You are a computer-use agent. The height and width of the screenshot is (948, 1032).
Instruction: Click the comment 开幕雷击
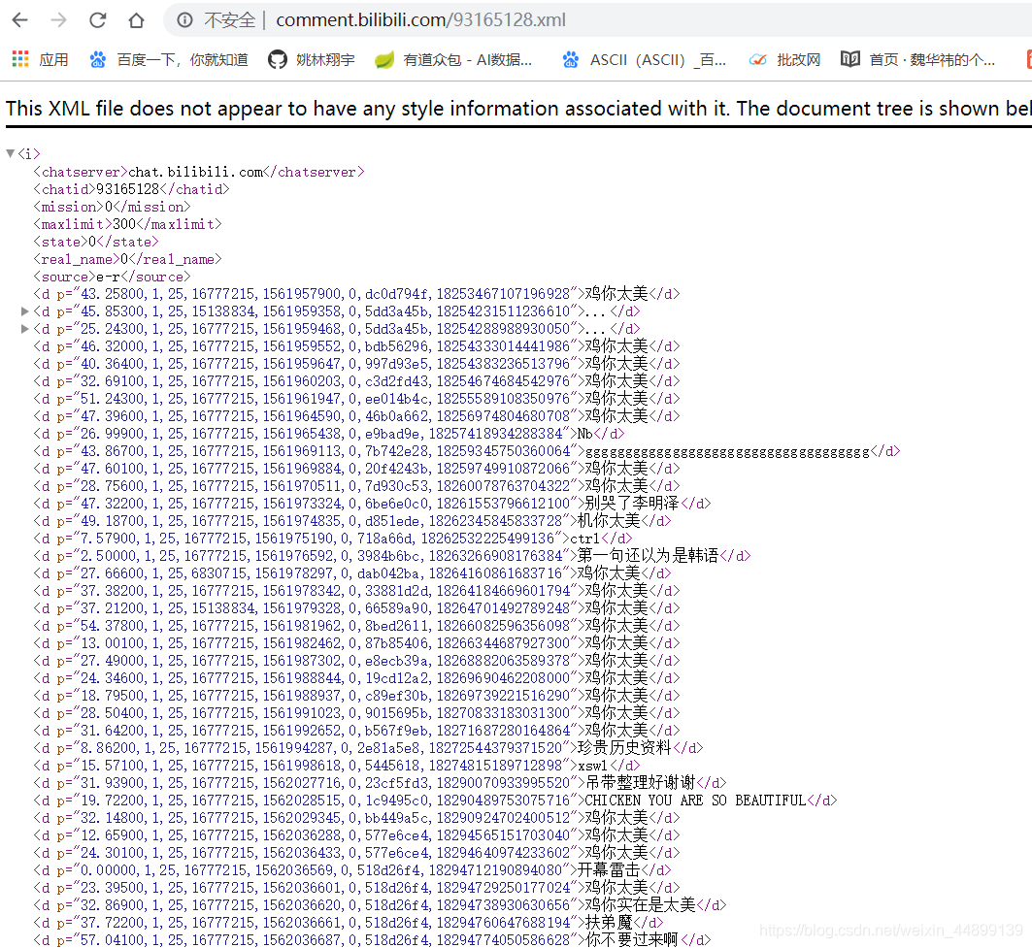pos(609,870)
